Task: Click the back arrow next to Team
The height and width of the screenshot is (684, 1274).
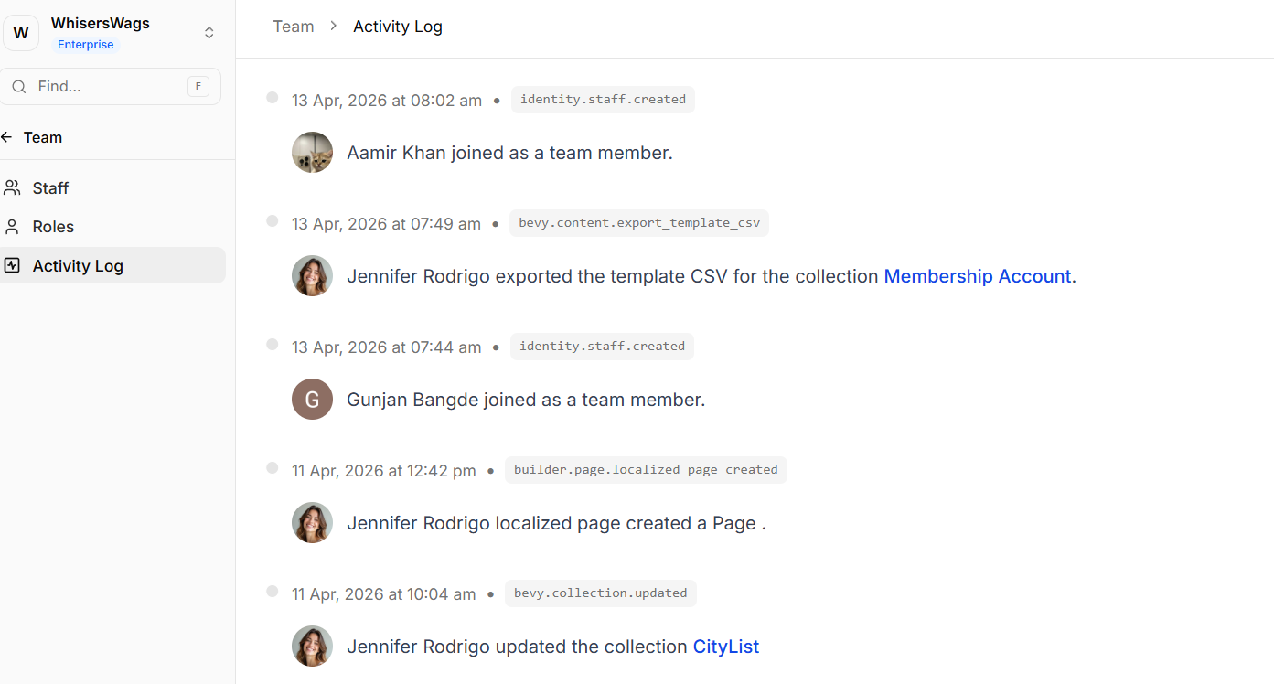Action: [x=7, y=137]
